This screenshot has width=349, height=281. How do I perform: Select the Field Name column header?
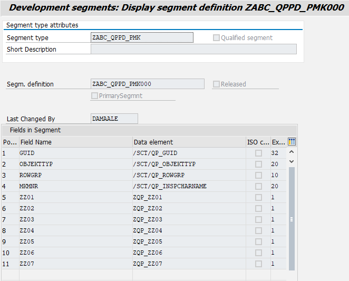pos(75,142)
